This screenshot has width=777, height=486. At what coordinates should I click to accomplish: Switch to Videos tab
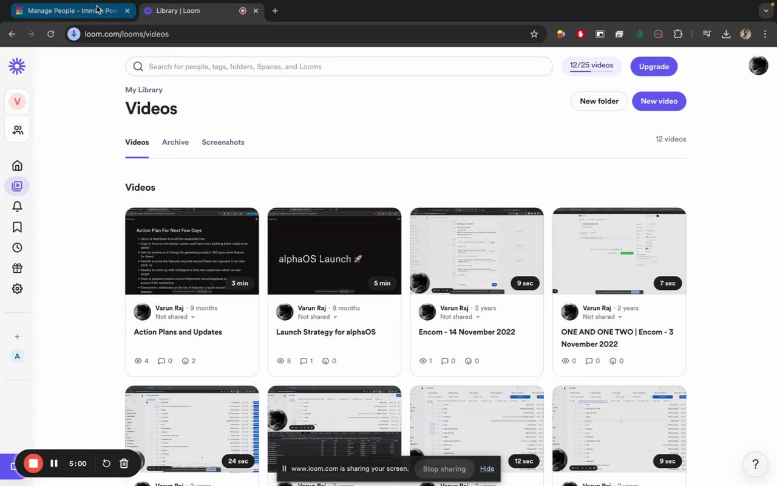point(137,142)
